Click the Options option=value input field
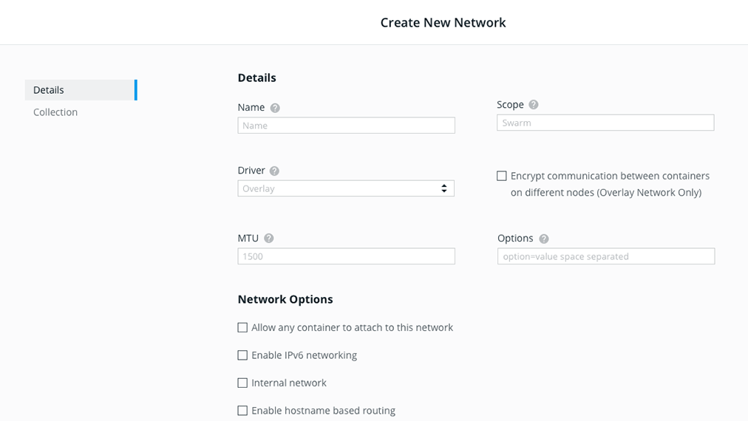Viewport: 748px width, 421px height. (x=606, y=256)
